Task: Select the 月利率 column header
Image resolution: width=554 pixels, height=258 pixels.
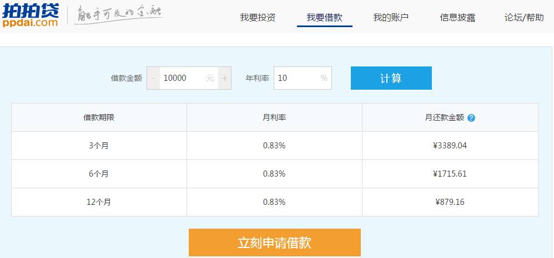Action: [x=274, y=118]
